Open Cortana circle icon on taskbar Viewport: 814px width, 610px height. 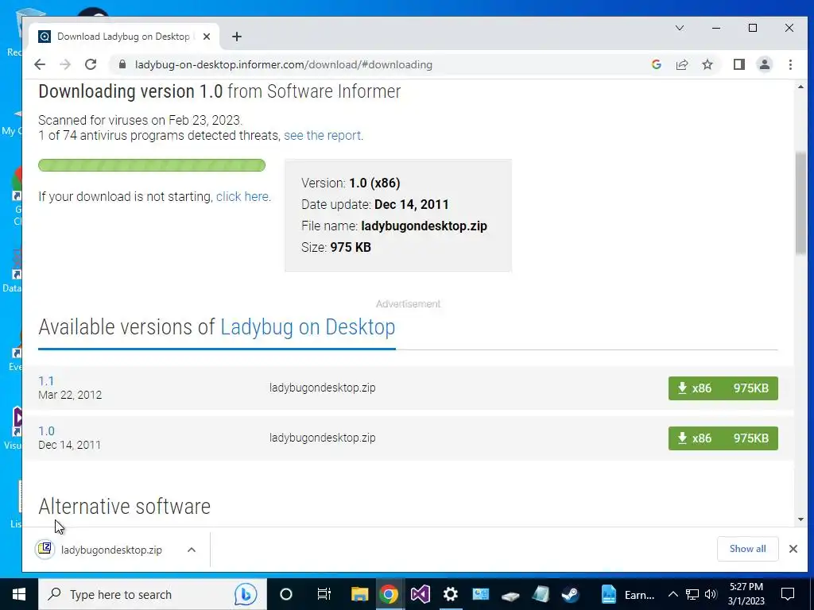coord(286,594)
